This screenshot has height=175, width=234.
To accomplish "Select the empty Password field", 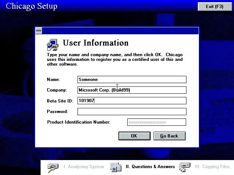I will pos(132,112).
